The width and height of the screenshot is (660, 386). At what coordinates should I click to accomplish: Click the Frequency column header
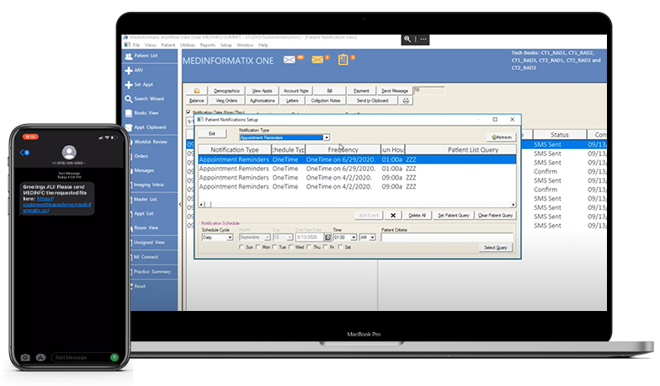coord(343,150)
